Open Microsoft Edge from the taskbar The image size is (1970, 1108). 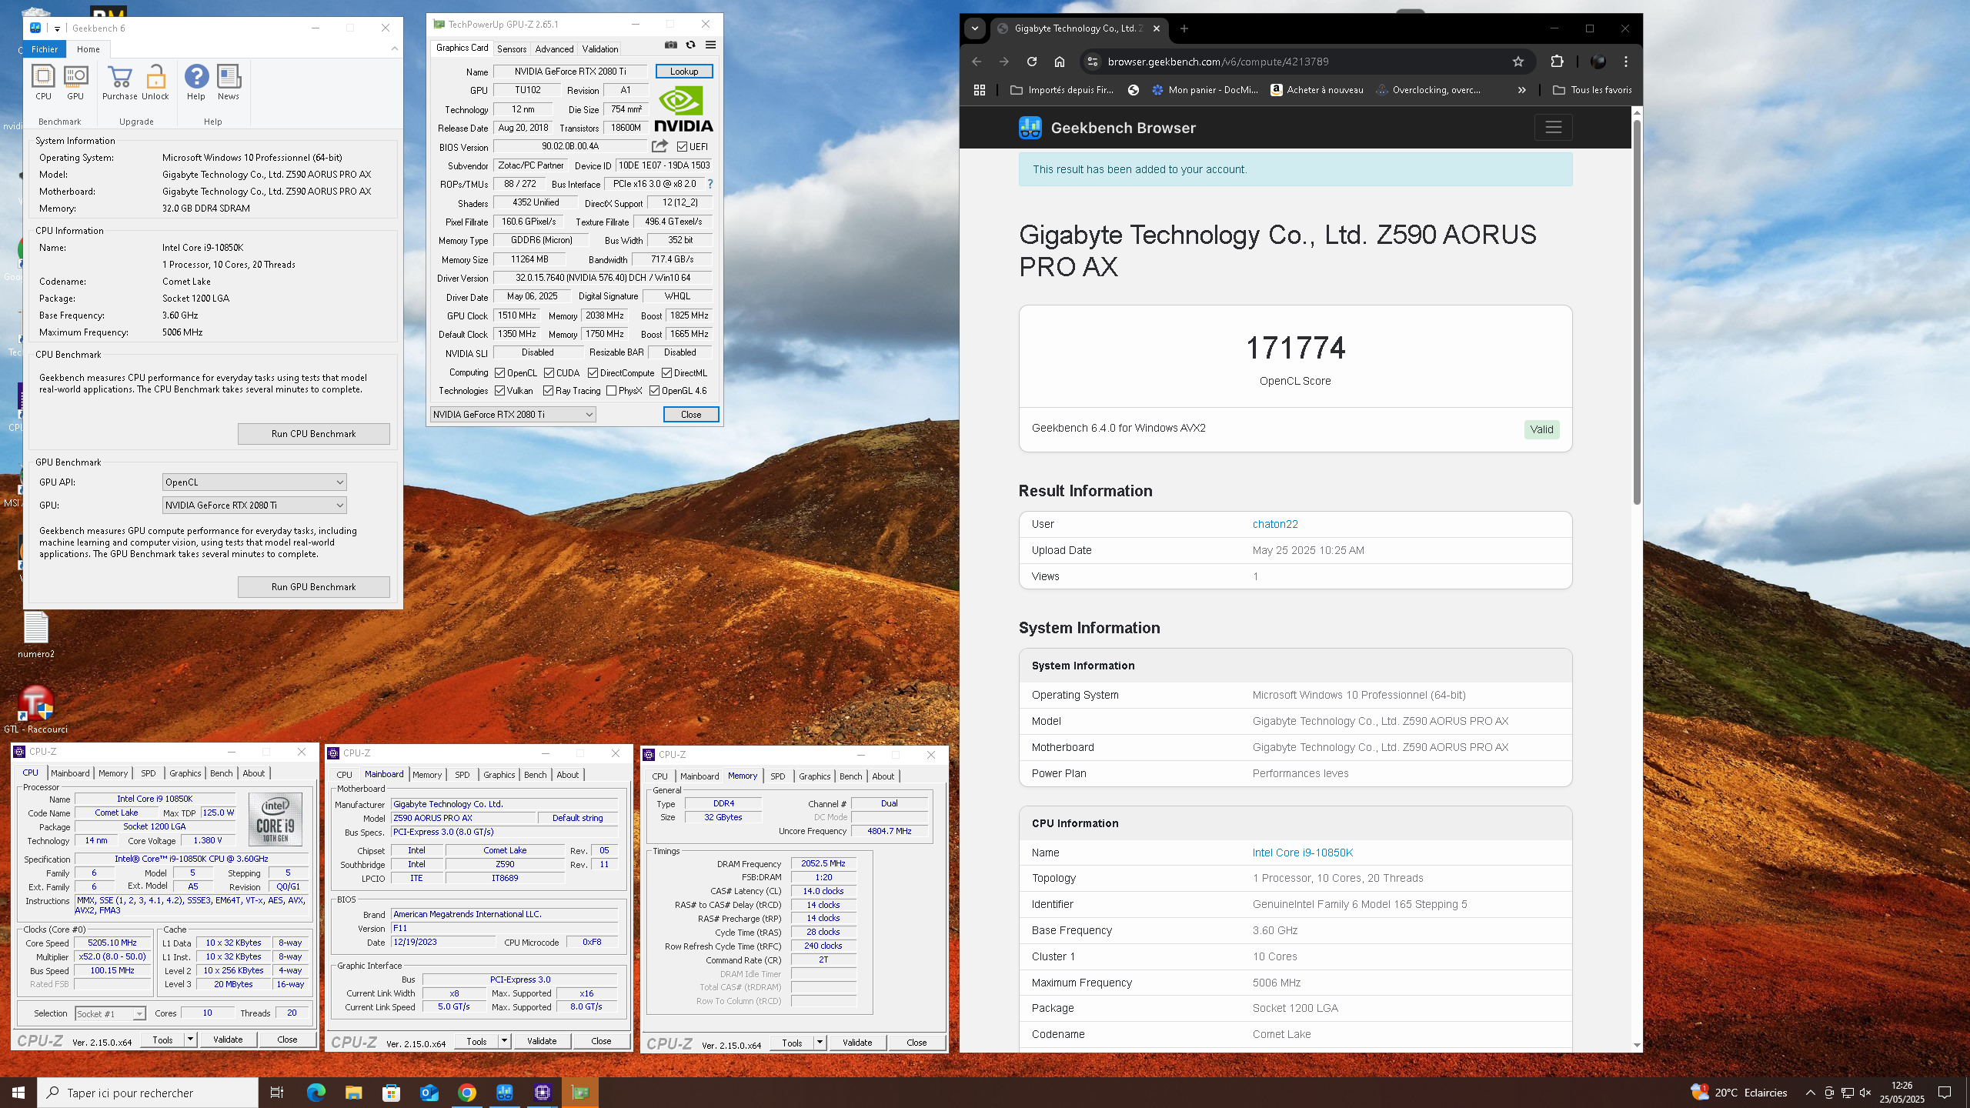316,1092
